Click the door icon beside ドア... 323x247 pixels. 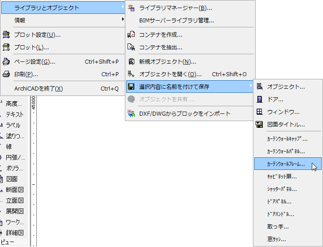point(260,99)
